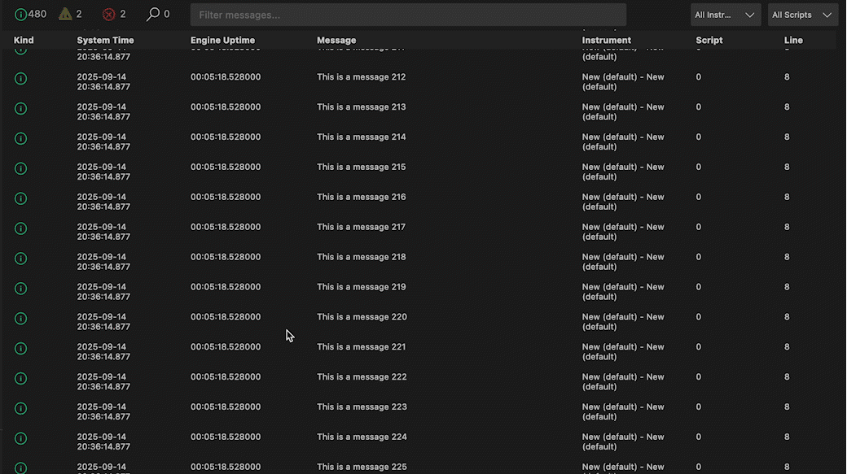Expand the All Scripts chevron
847x474 pixels.
coord(826,14)
